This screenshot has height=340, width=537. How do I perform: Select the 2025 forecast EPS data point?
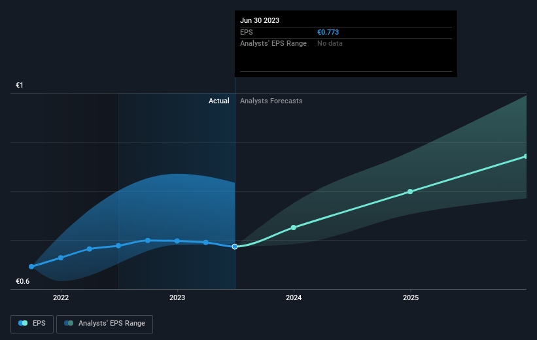coord(410,192)
